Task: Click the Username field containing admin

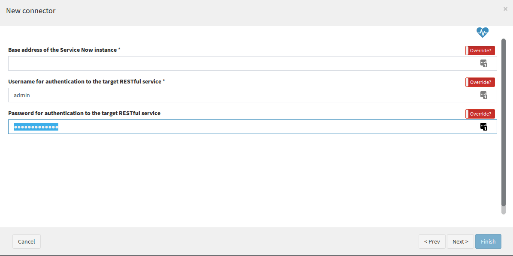Action: (x=253, y=95)
